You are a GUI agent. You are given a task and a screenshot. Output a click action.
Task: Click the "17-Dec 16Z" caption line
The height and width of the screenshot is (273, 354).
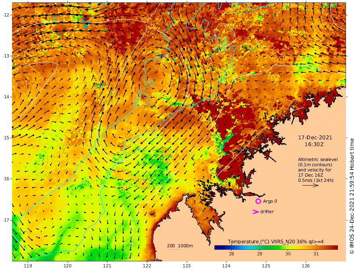point(311,175)
